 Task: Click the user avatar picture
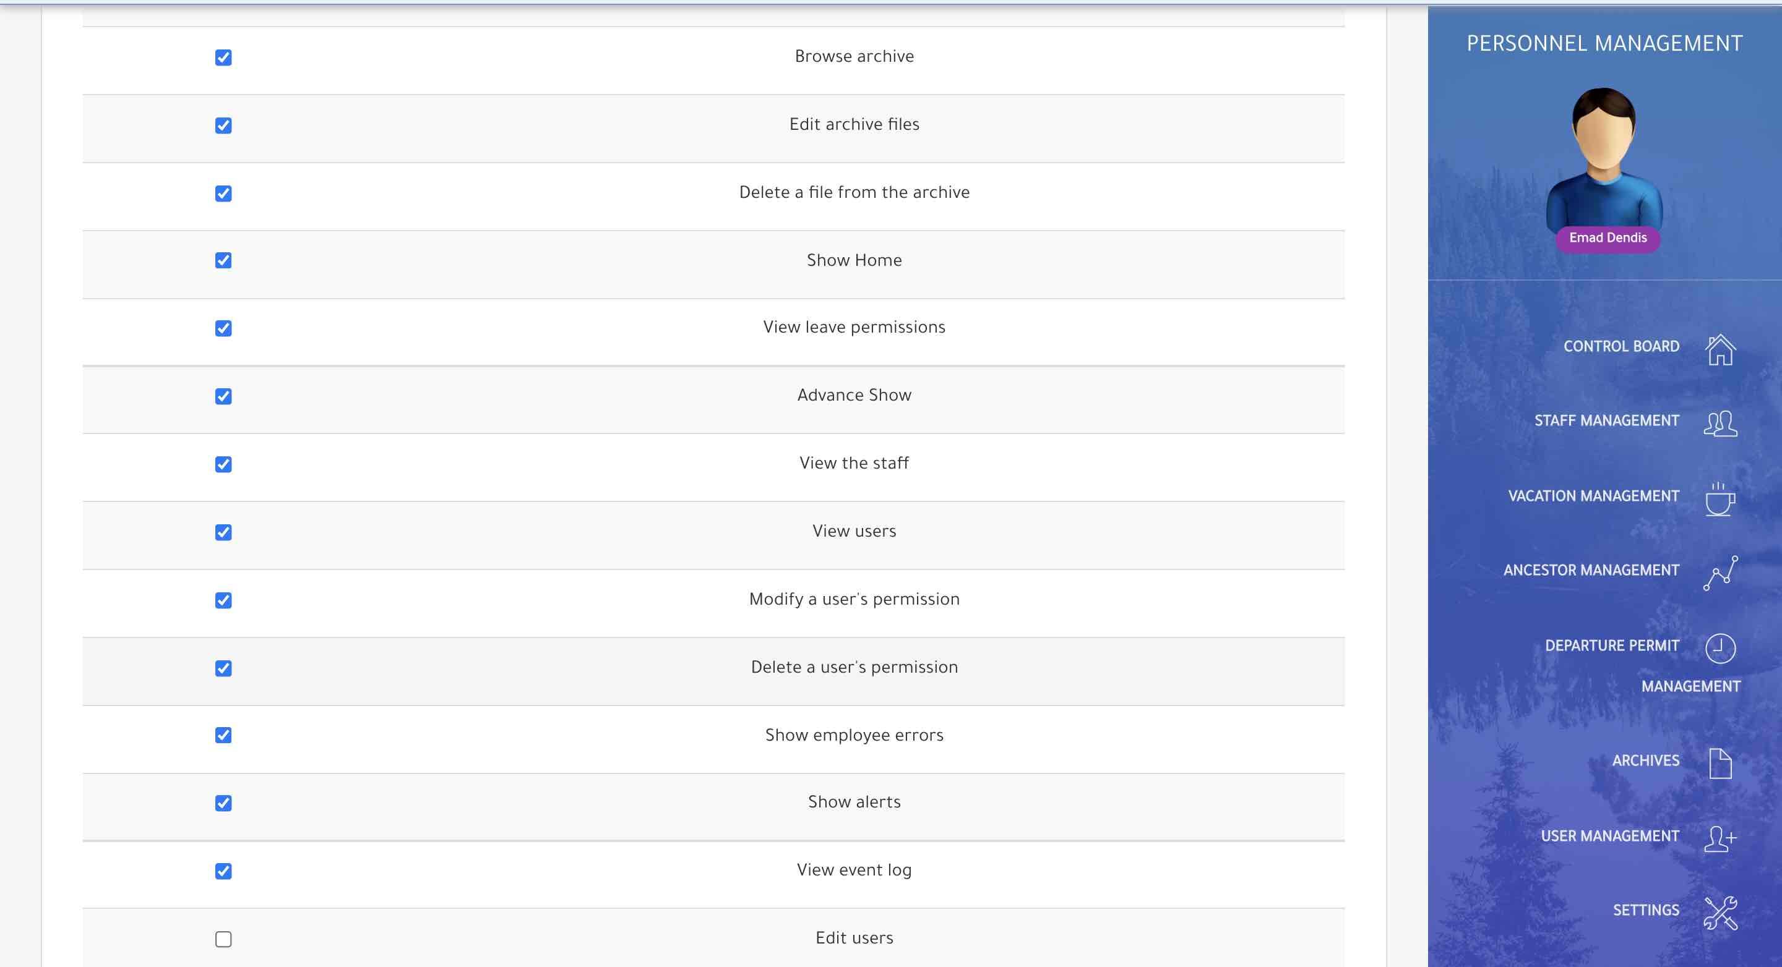point(1604,159)
